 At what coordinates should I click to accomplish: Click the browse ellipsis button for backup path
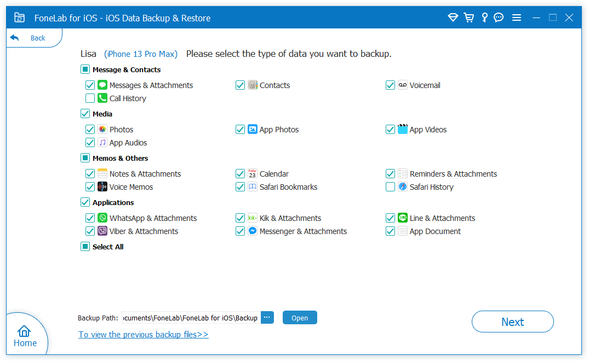pyautogui.click(x=267, y=317)
